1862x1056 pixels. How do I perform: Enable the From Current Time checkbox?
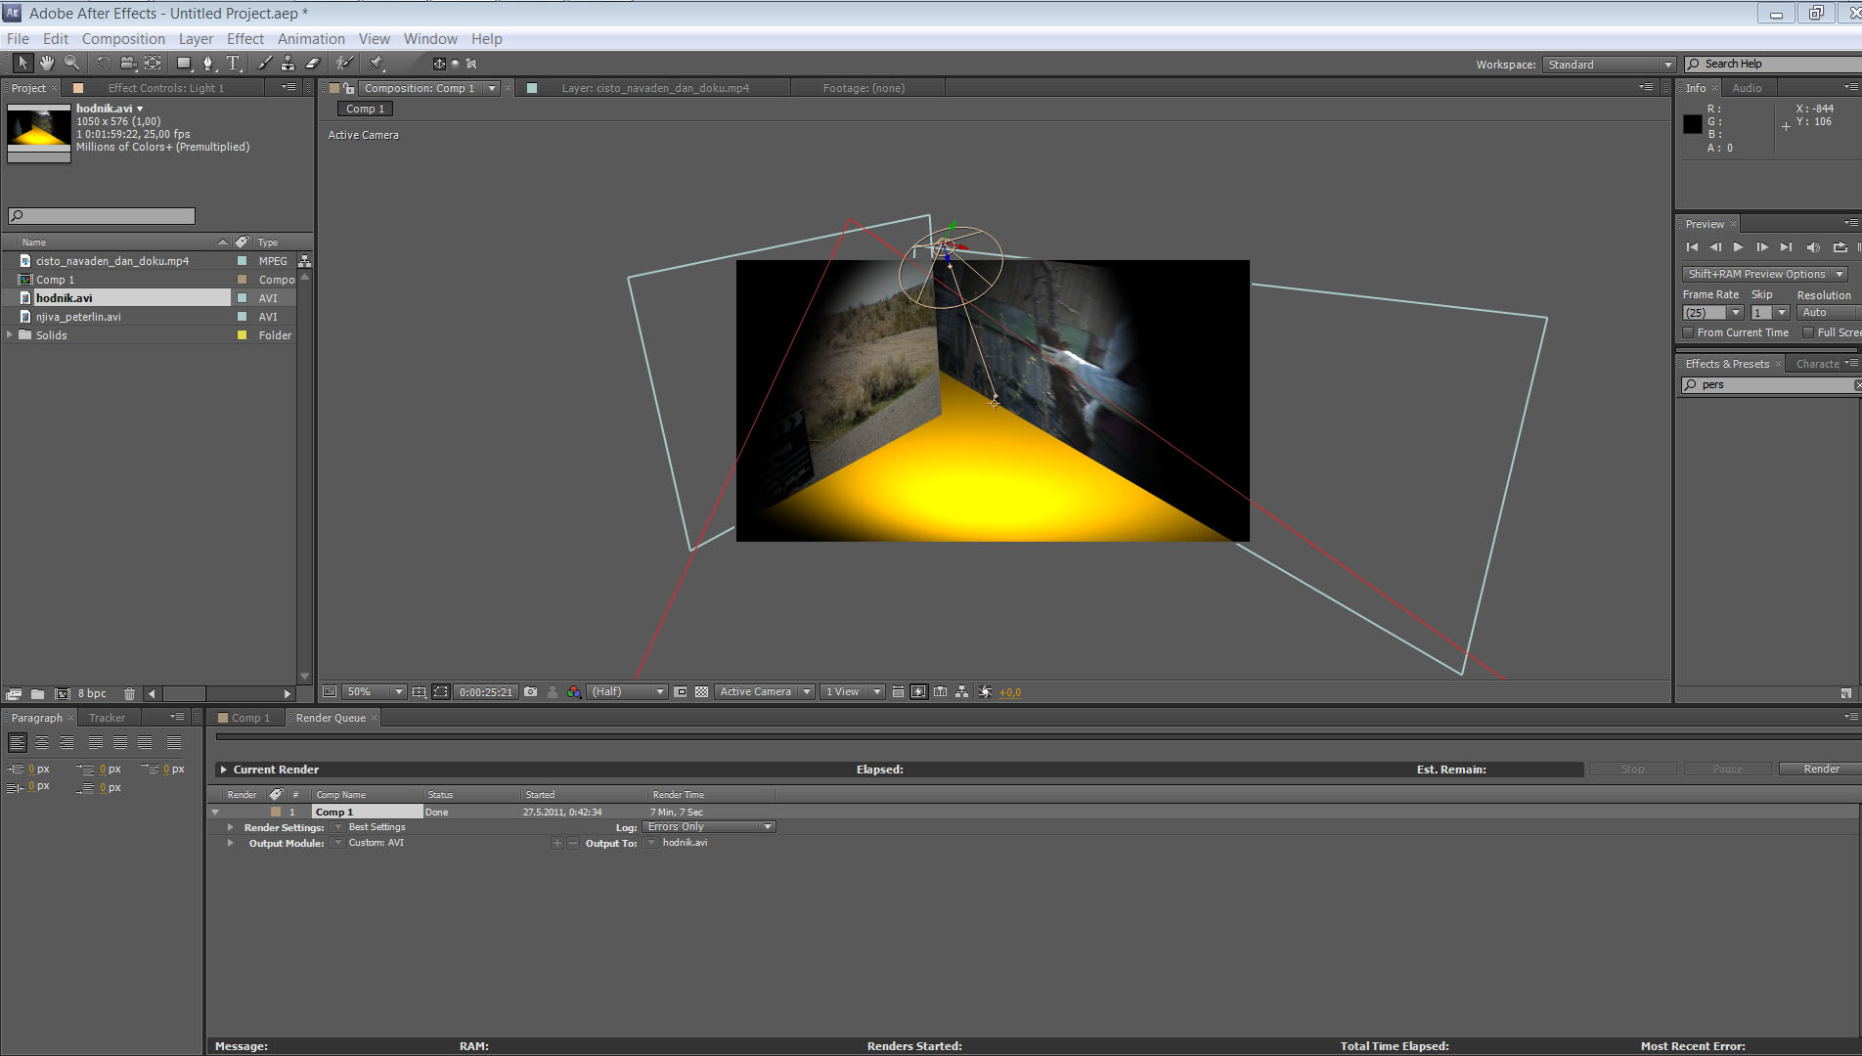(x=1688, y=332)
